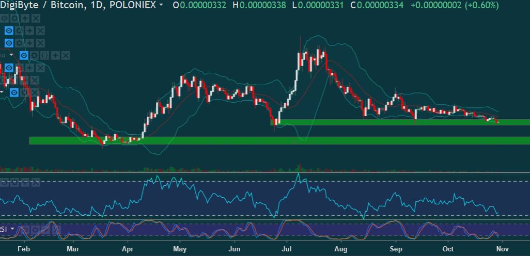Click the Aug label on the time axis

click(341, 250)
